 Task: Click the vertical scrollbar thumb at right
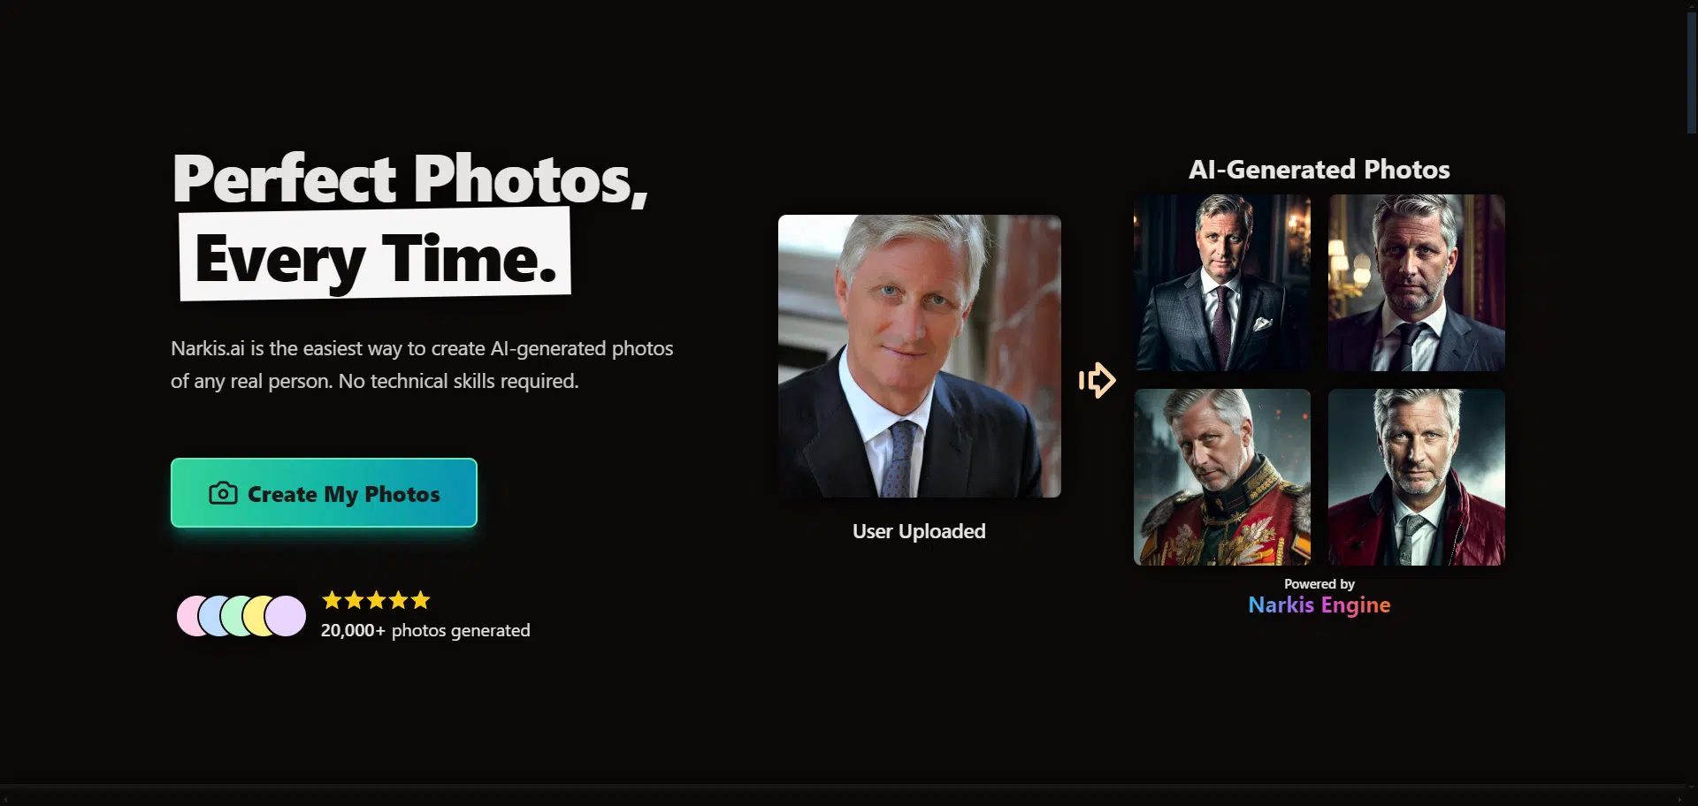tap(1692, 72)
